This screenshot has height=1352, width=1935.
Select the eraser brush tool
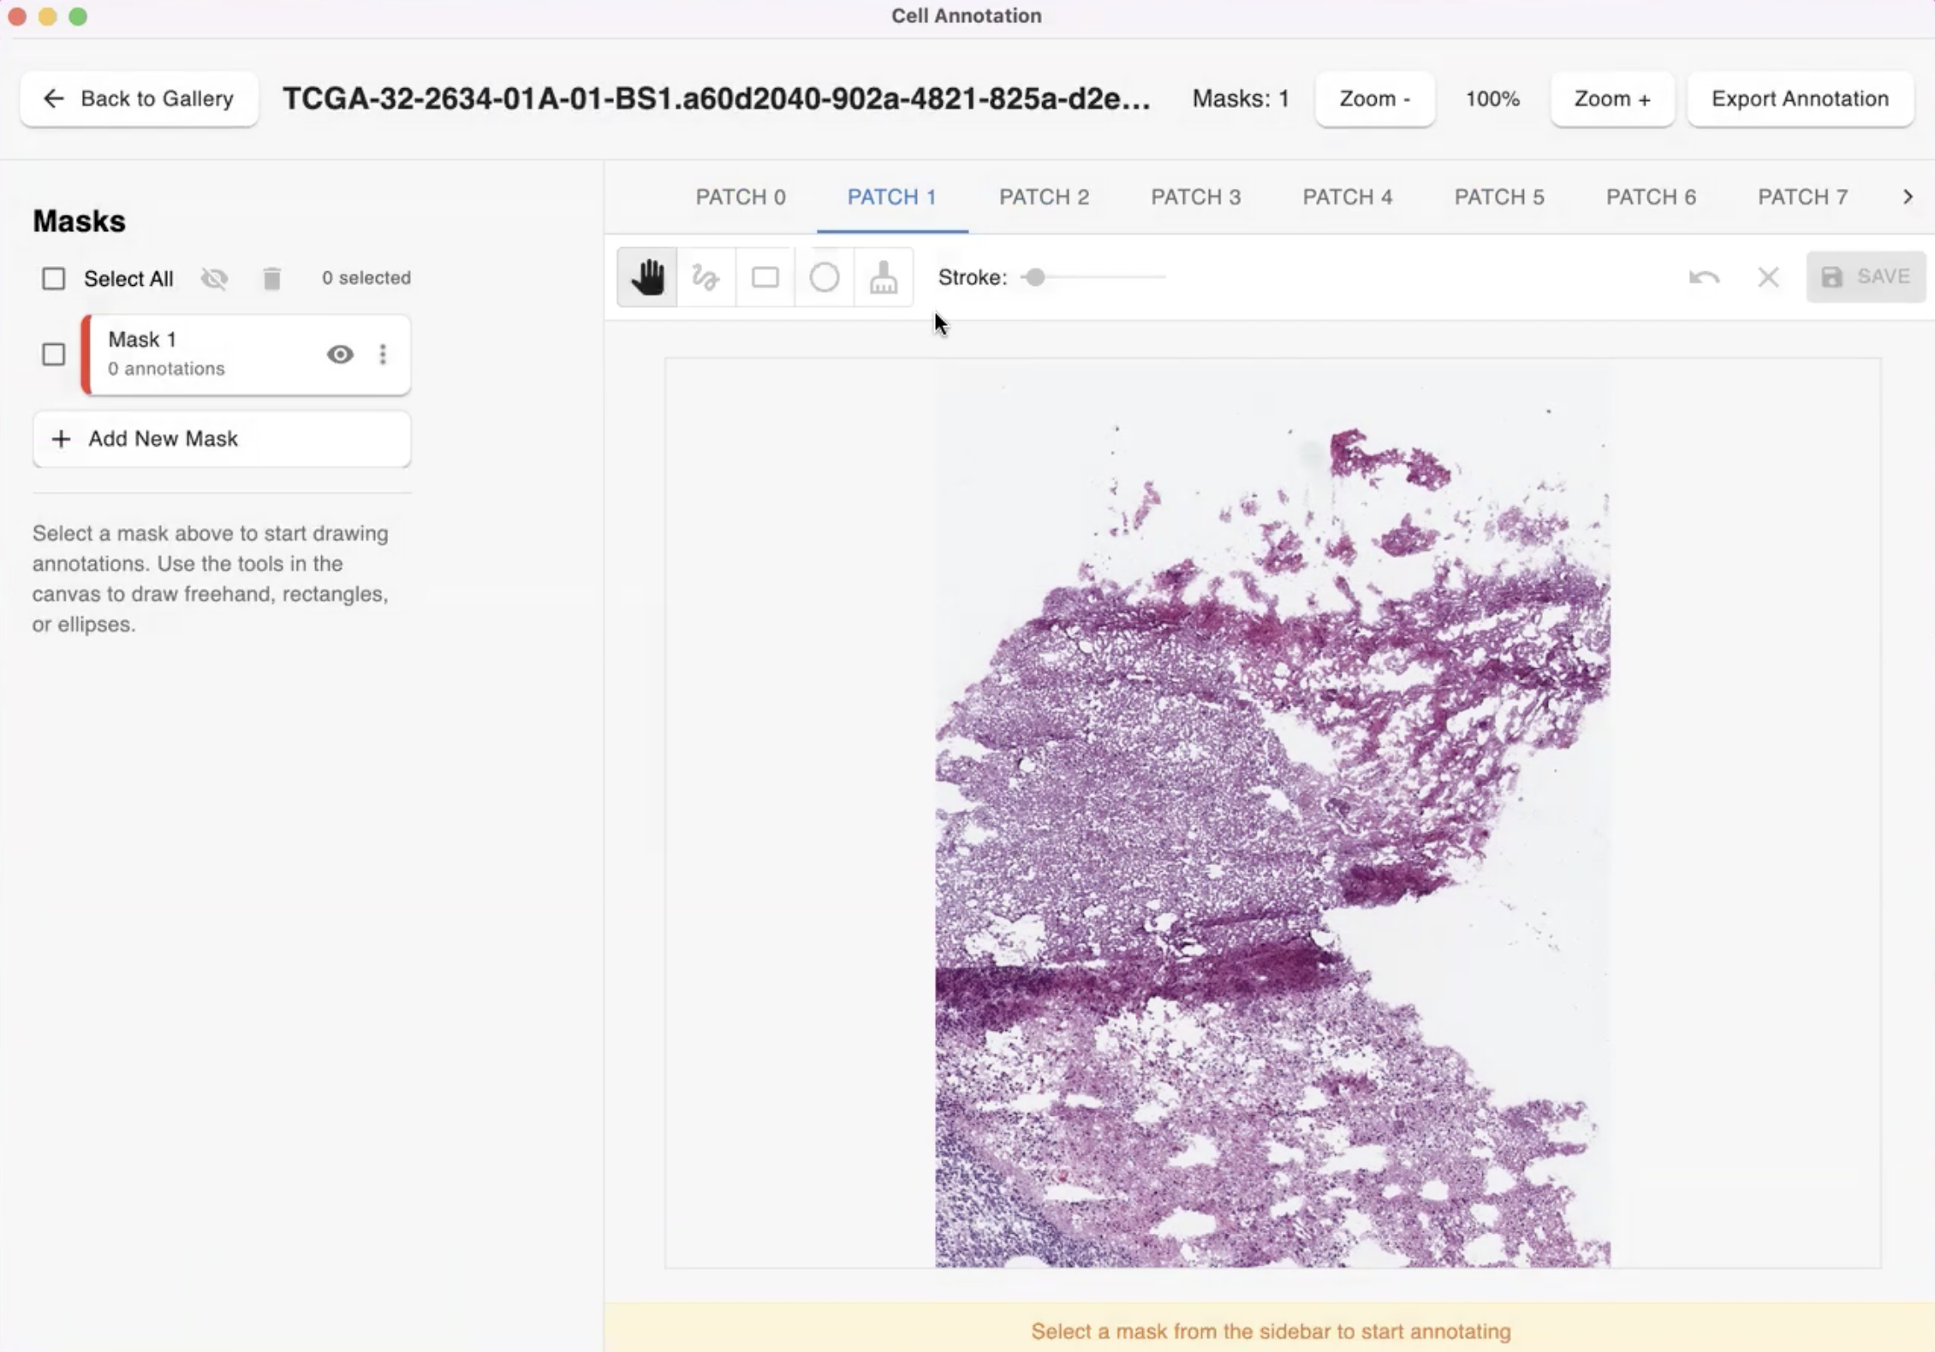883,277
